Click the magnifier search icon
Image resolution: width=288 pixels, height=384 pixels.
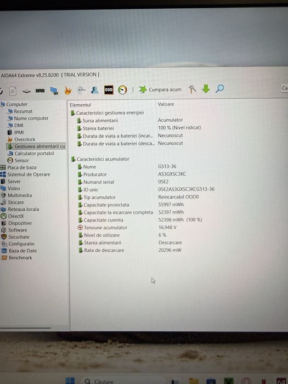tap(219, 88)
